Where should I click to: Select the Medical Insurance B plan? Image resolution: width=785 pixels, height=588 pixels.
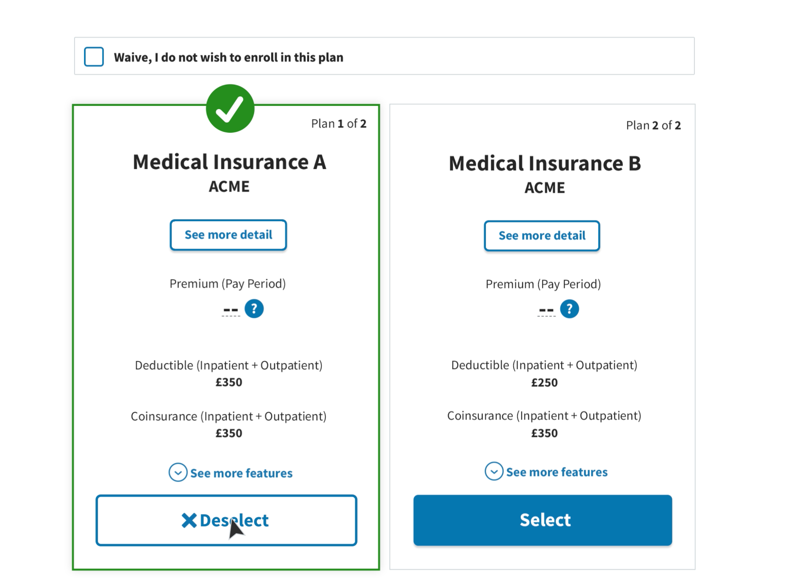(543, 520)
